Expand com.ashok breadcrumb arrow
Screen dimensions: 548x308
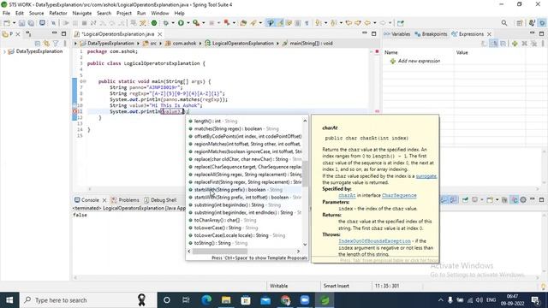(x=200, y=44)
